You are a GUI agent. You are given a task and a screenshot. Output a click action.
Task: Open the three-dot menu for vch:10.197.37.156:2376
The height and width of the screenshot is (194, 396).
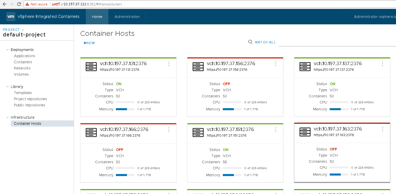pos(276,64)
